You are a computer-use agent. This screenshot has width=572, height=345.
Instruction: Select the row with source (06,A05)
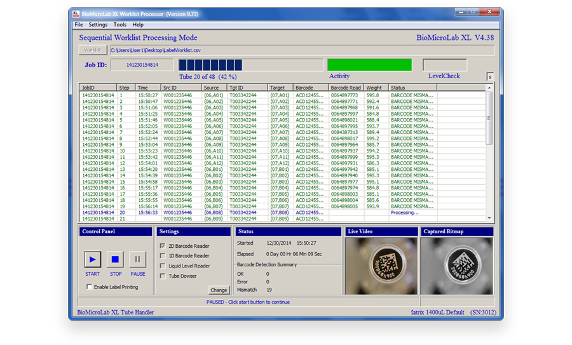pos(283,120)
